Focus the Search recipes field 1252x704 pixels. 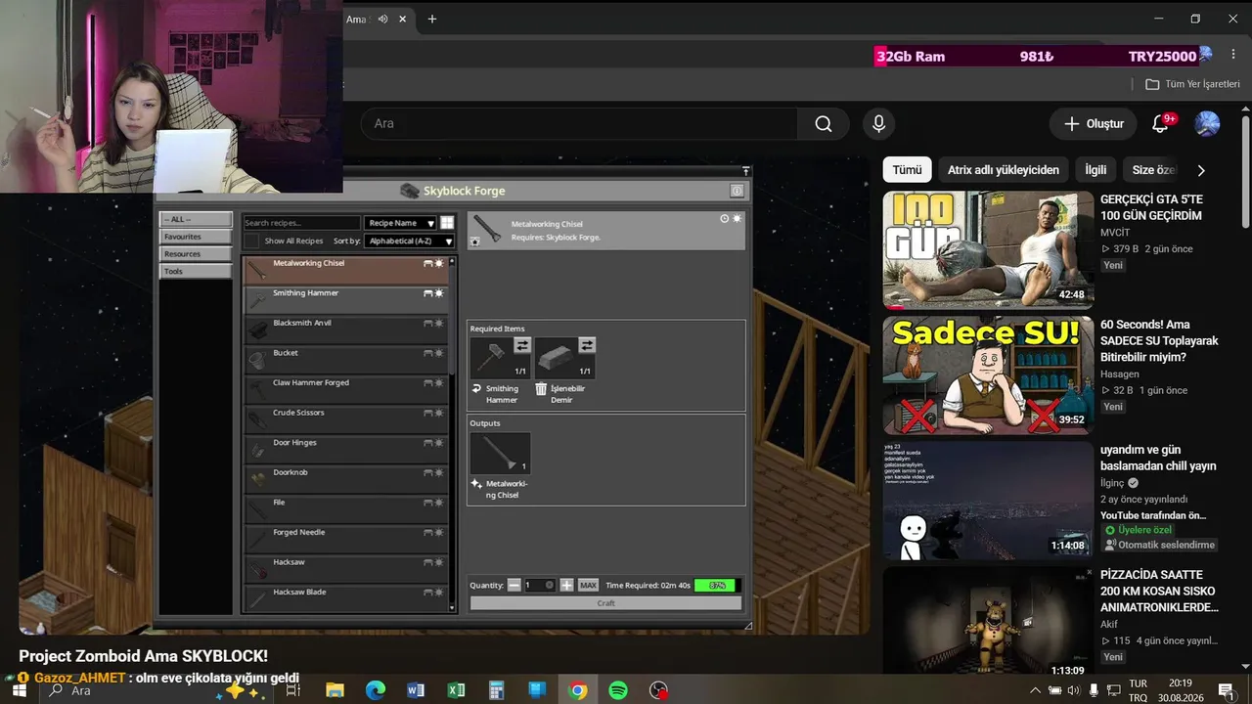point(301,223)
